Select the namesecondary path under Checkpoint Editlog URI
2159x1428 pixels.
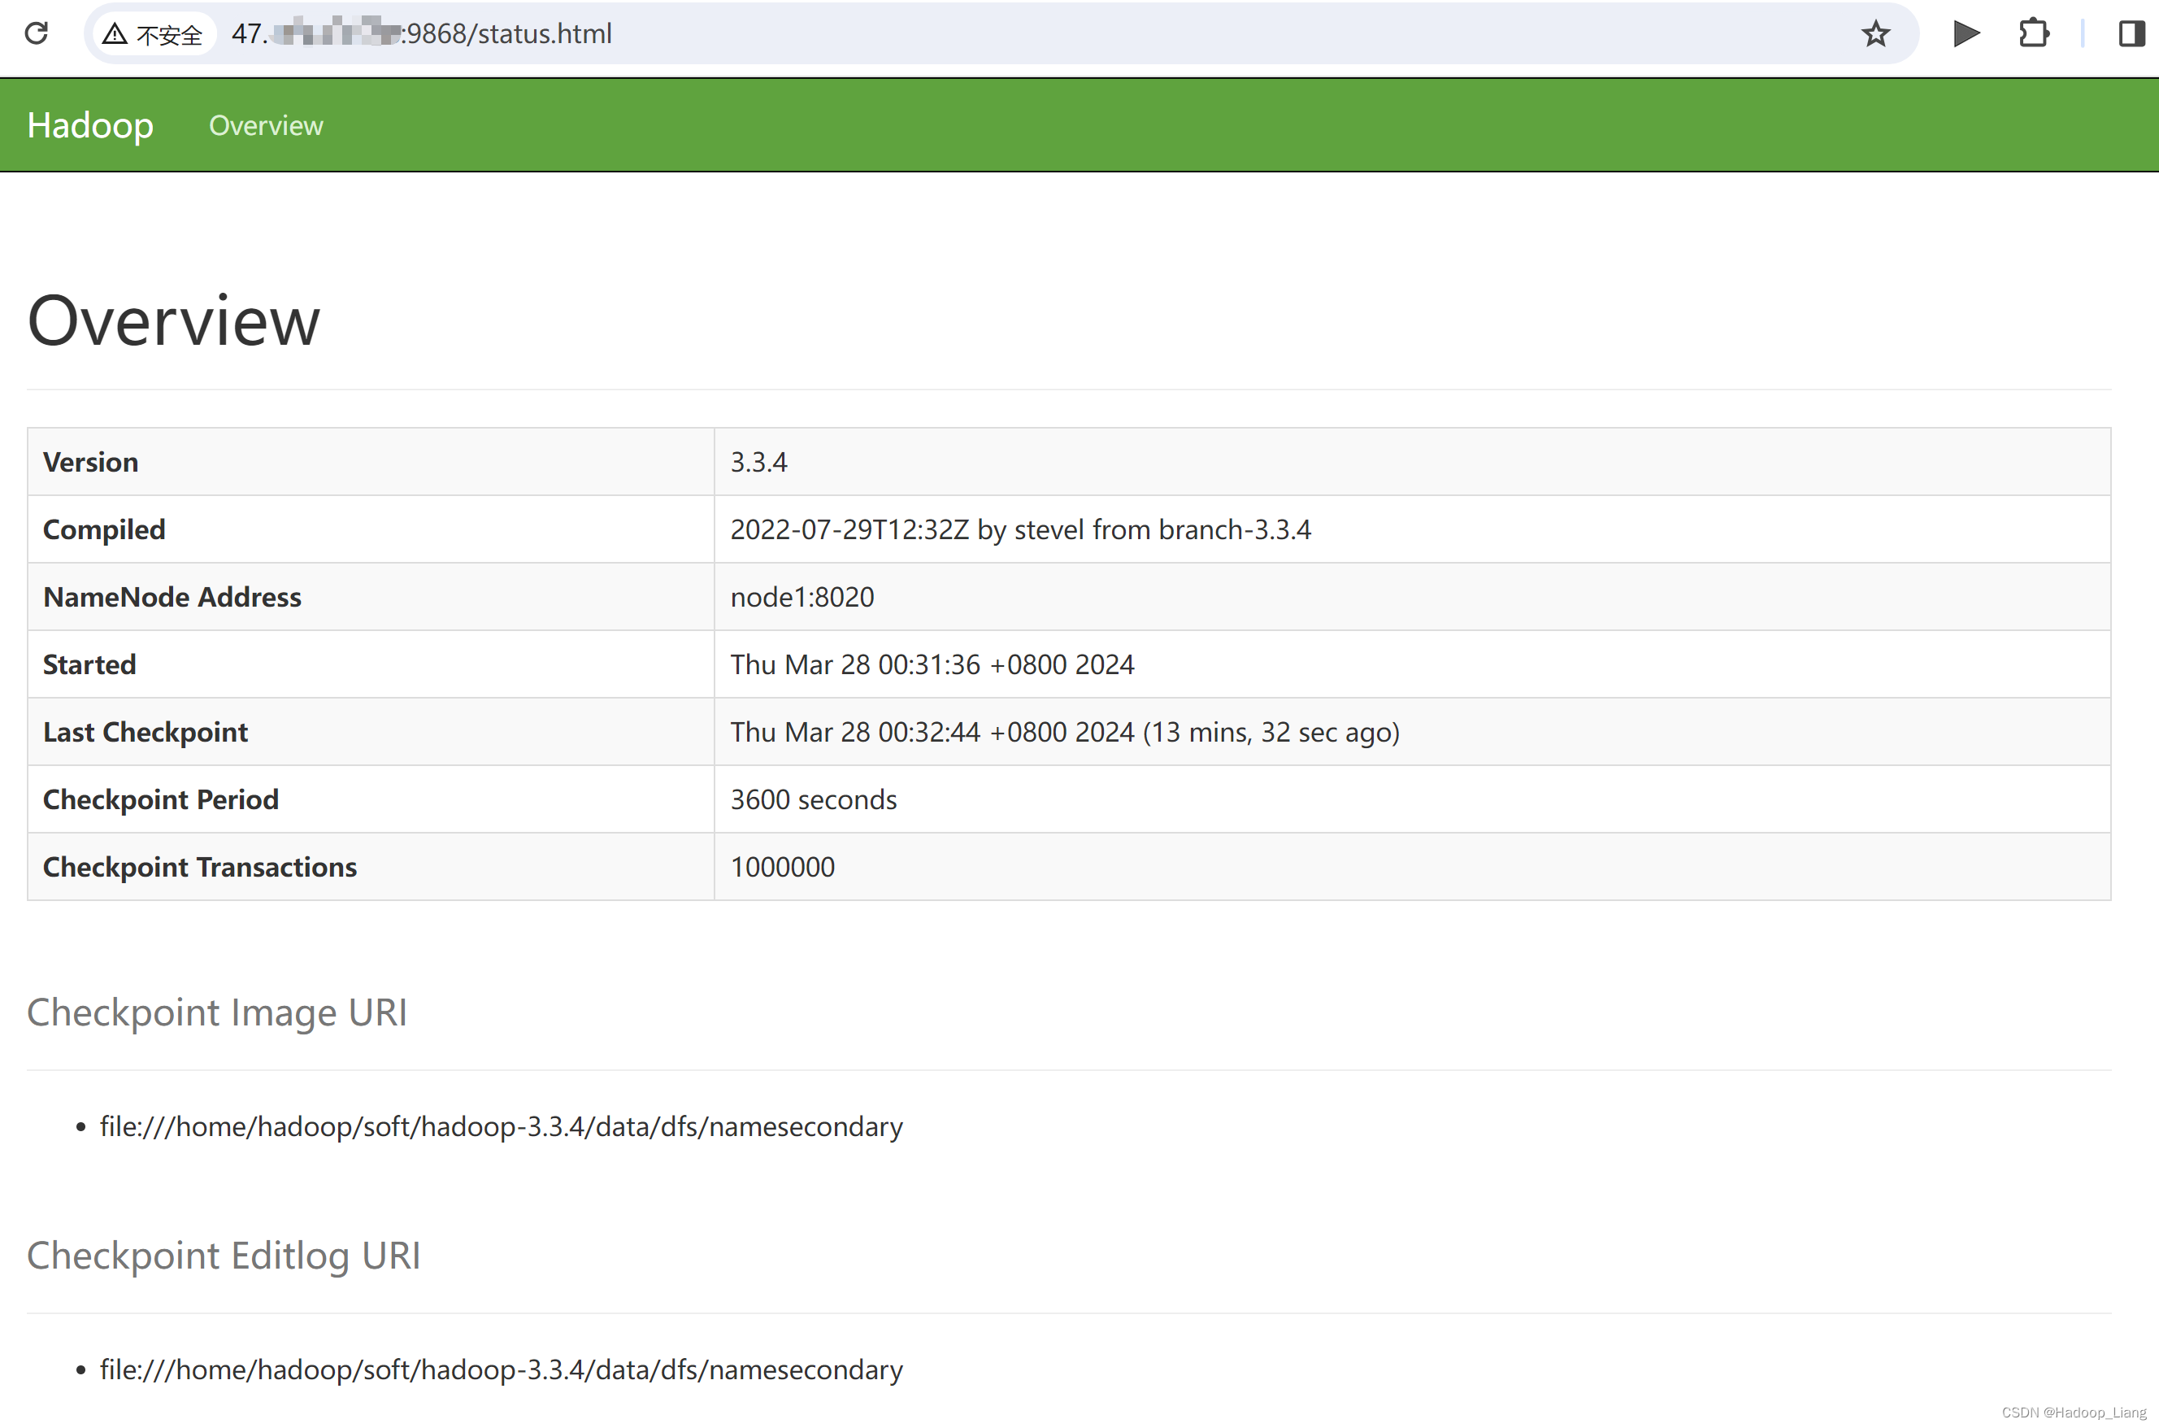point(502,1369)
